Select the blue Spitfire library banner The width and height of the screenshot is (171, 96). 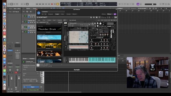pyautogui.click(x=49, y=37)
